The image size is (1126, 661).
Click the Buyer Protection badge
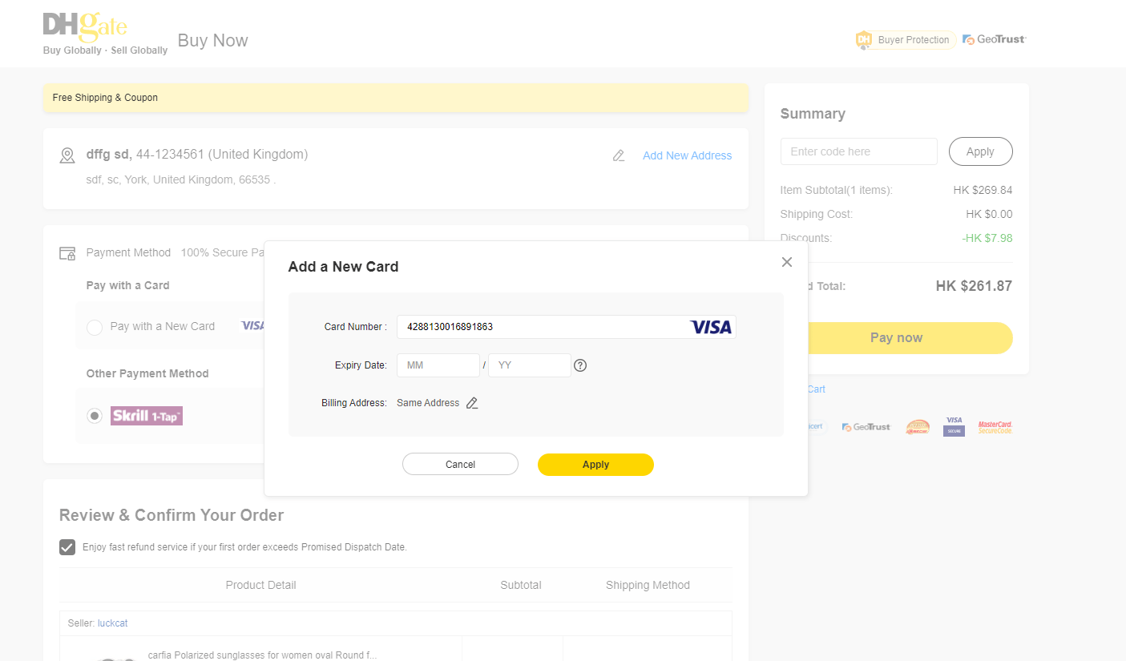pyautogui.click(x=905, y=39)
